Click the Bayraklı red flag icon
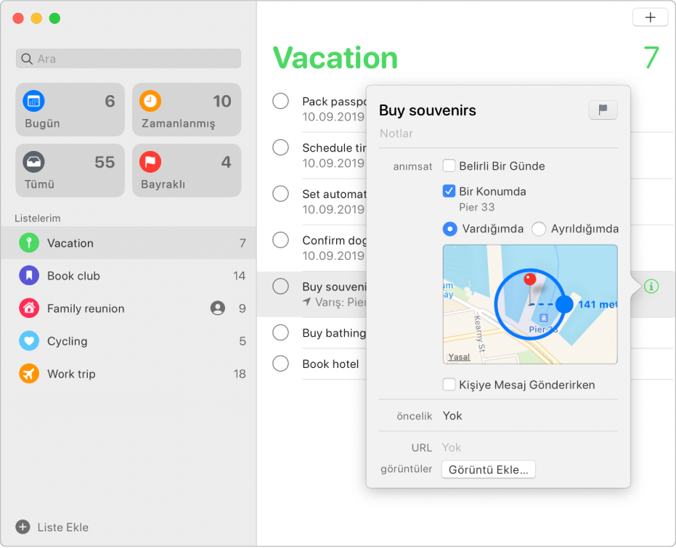 click(x=150, y=162)
